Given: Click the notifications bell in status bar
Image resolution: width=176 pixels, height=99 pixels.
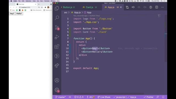Looking at the screenshot, I should click(x=163, y=97).
